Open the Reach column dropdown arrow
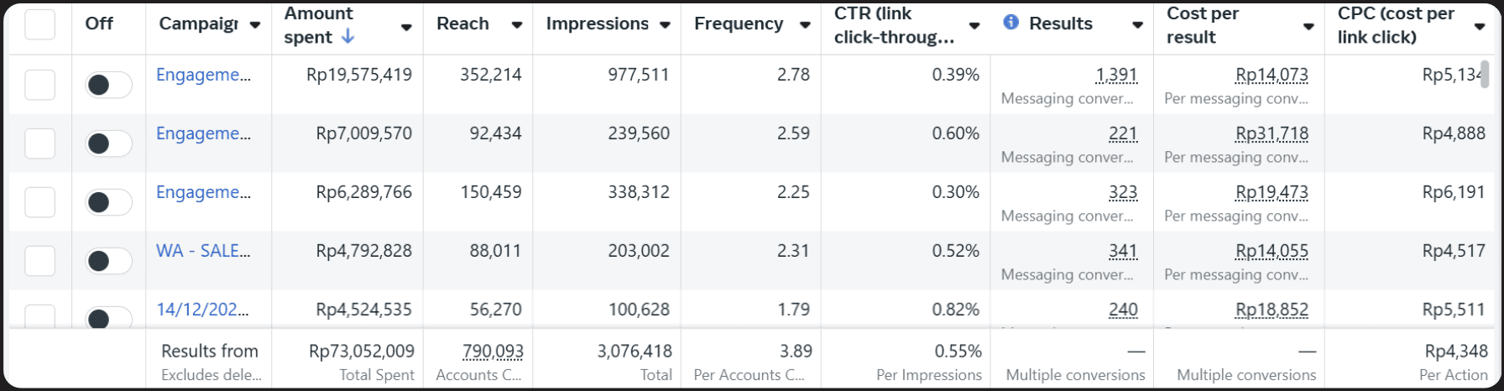This screenshot has height=391, width=1504. click(x=517, y=25)
